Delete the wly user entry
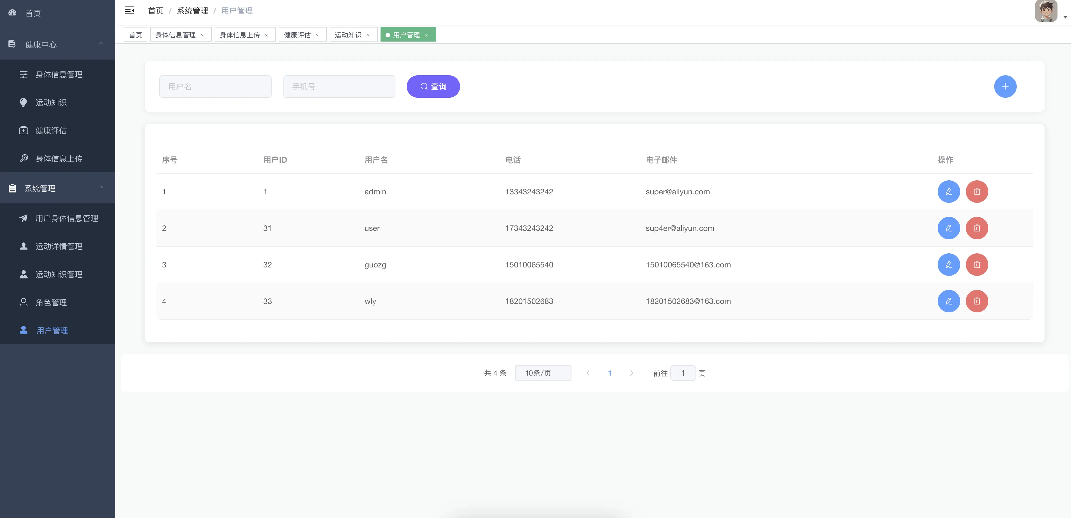This screenshot has height=518, width=1071. pyautogui.click(x=976, y=301)
